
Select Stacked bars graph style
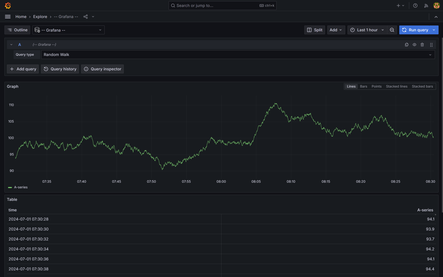(422, 86)
